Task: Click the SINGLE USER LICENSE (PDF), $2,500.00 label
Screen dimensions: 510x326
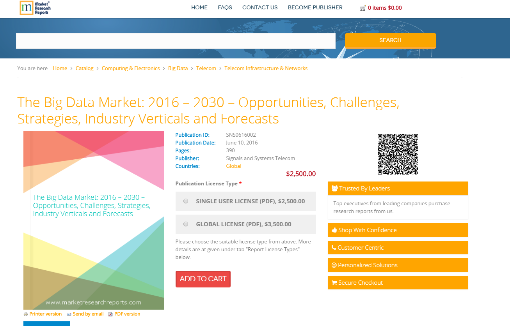Action: tap(251, 201)
